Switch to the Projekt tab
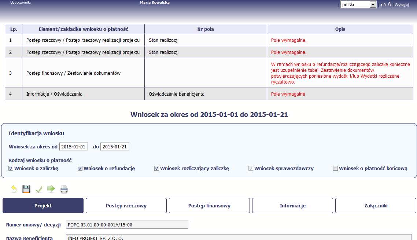Image resolution: width=417 pixels, height=240 pixels. (43, 206)
